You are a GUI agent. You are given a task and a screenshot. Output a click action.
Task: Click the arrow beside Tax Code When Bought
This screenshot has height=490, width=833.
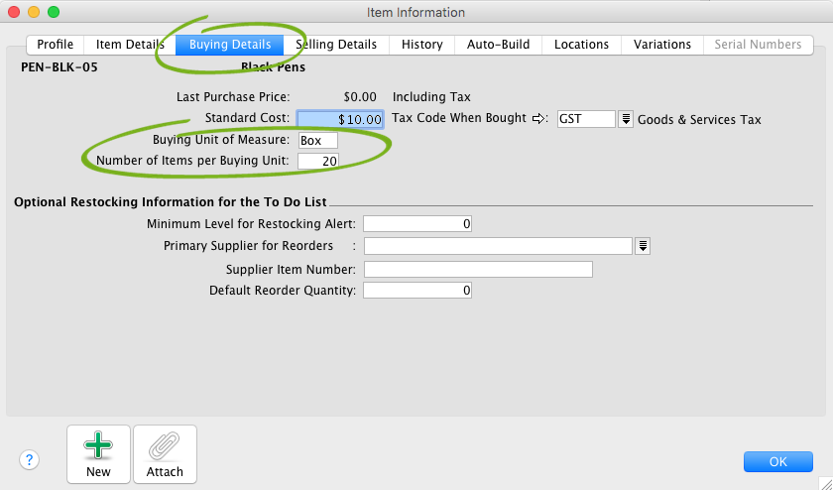click(x=539, y=119)
